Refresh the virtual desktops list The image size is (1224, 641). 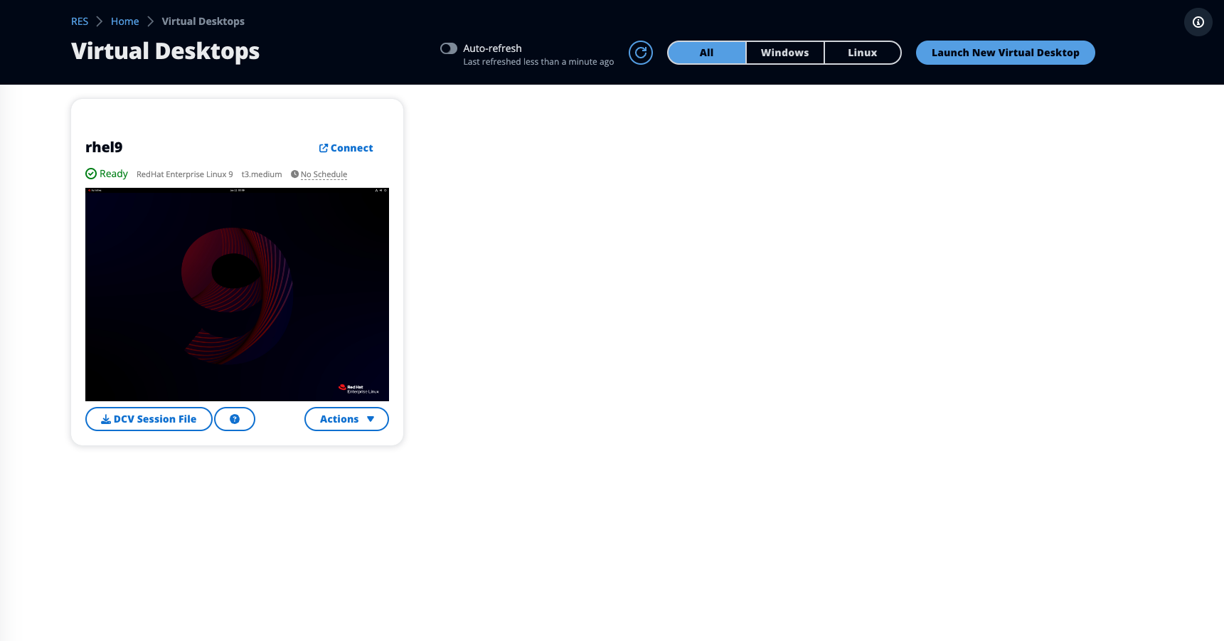click(x=640, y=52)
